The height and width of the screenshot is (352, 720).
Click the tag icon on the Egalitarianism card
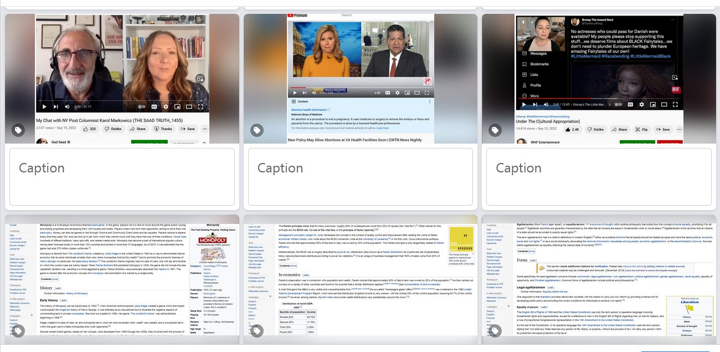(x=495, y=330)
